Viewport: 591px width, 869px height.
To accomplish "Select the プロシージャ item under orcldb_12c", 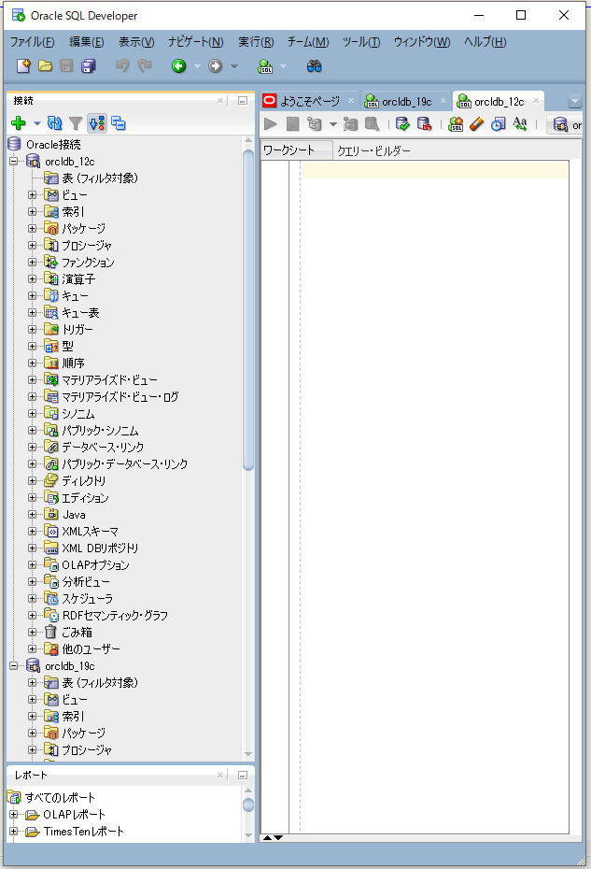I will (87, 246).
